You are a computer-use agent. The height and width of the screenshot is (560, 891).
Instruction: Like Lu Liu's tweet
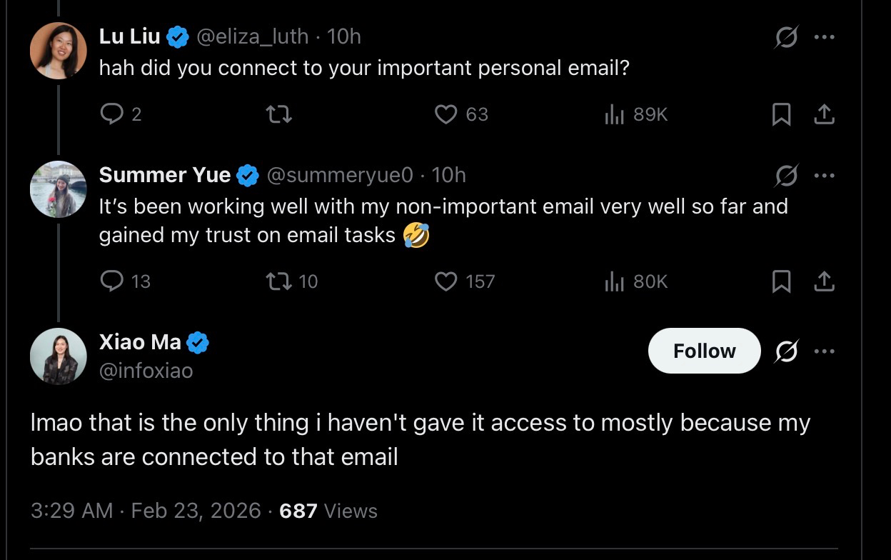pos(446,114)
